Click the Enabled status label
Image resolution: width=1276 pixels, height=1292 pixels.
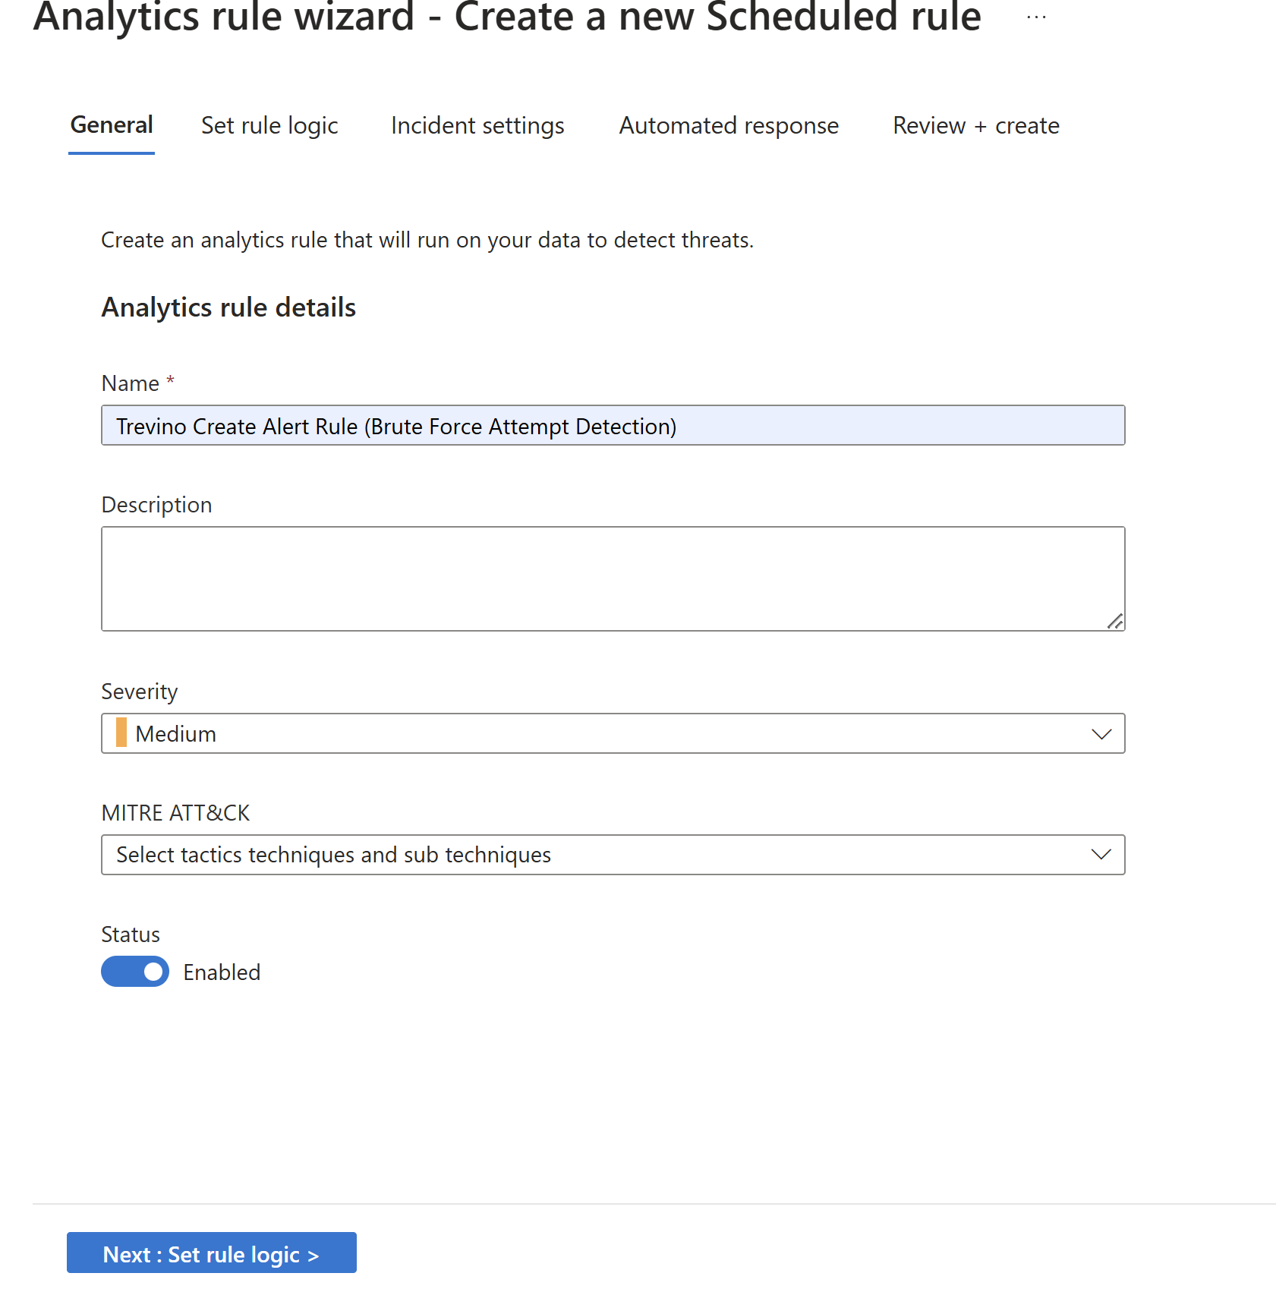(x=222, y=972)
